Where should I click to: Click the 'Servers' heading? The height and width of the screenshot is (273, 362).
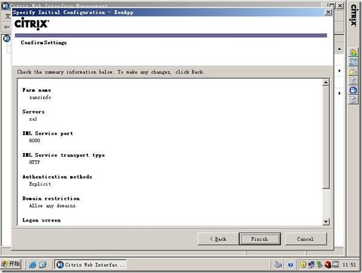(33, 112)
